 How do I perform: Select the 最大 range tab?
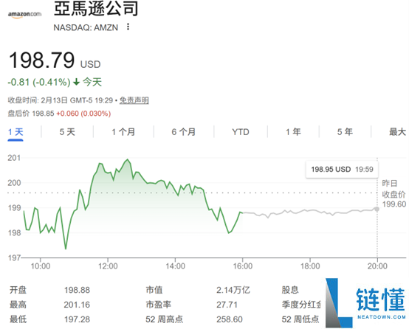click(397, 132)
